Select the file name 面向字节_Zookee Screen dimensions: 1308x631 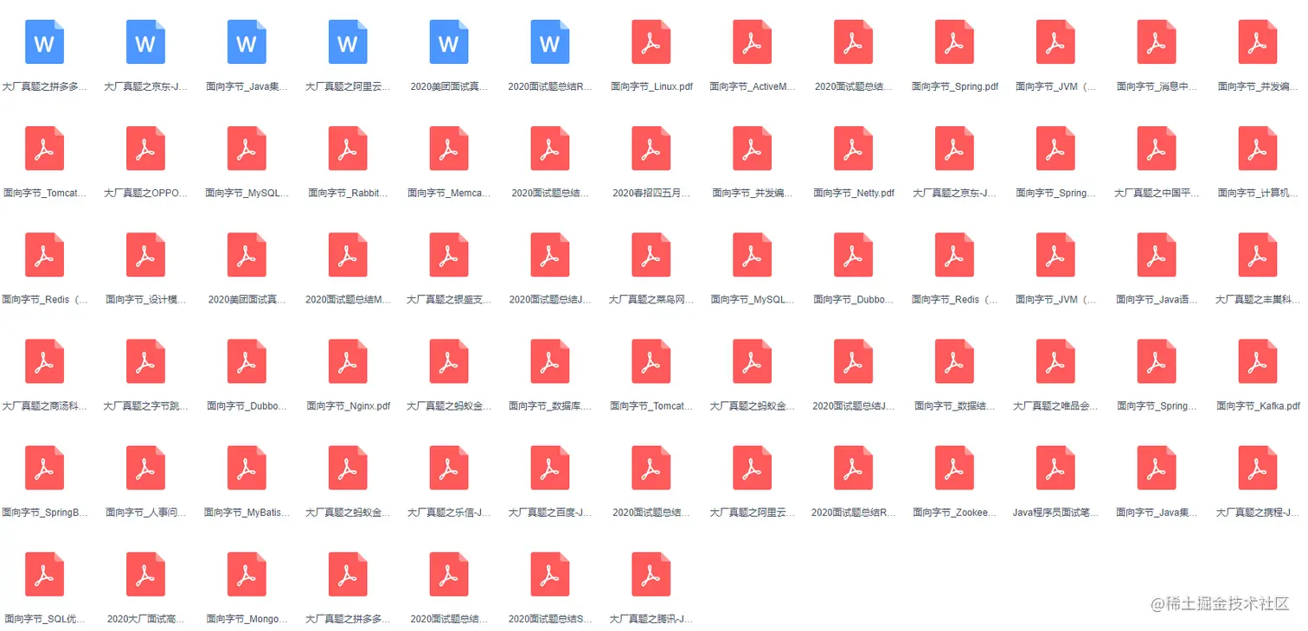(955, 513)
